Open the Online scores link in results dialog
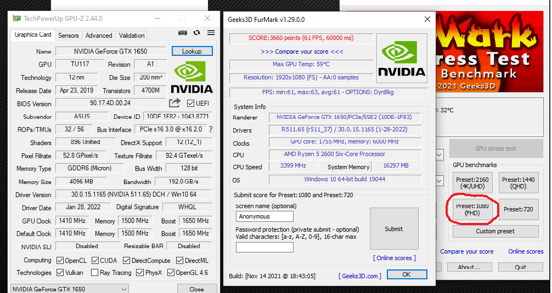 tap(395, 258)
